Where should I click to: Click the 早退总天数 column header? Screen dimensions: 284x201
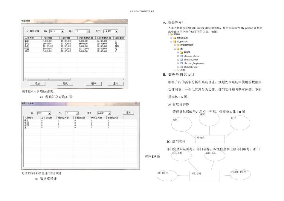[x=82, y=118]
